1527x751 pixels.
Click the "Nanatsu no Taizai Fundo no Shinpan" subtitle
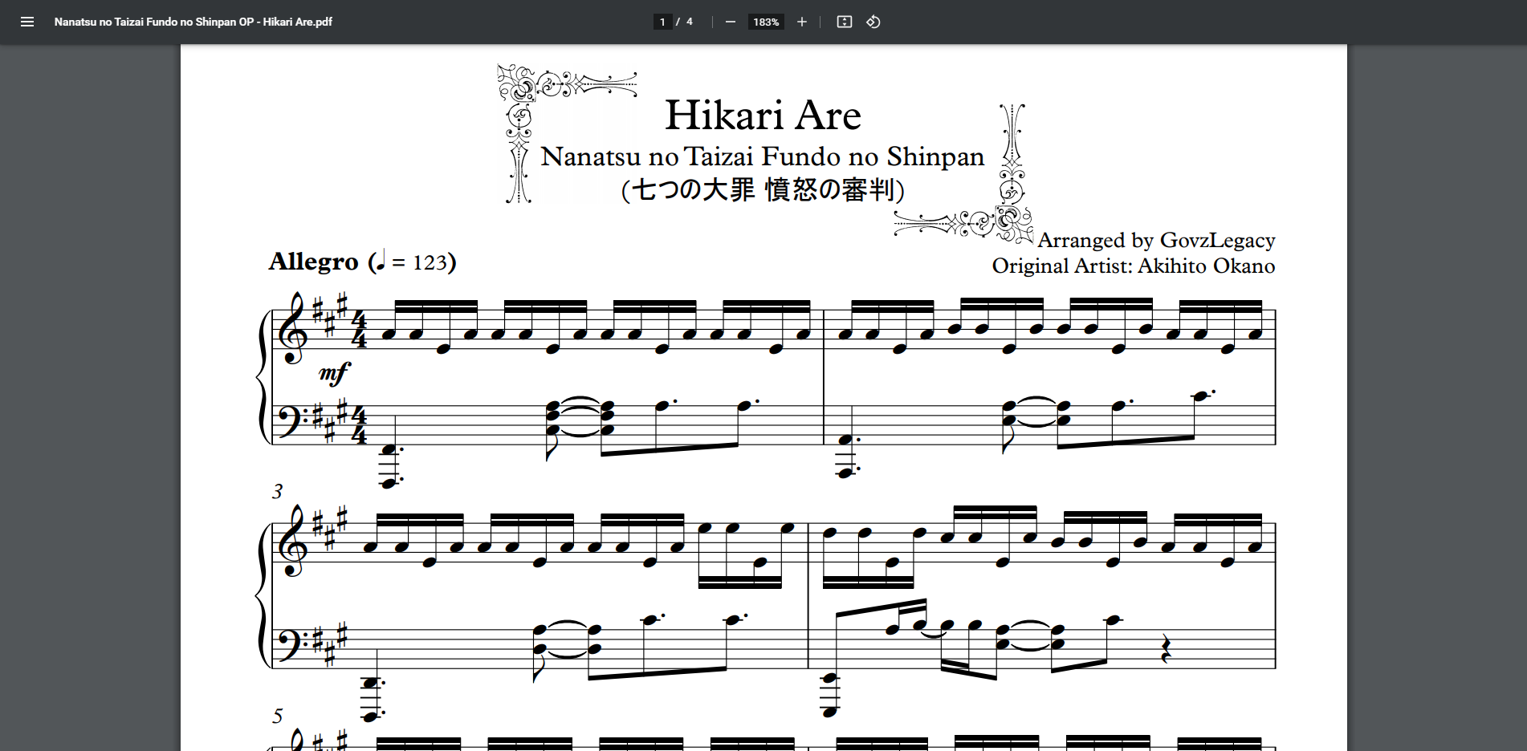(x=762, y=156)
